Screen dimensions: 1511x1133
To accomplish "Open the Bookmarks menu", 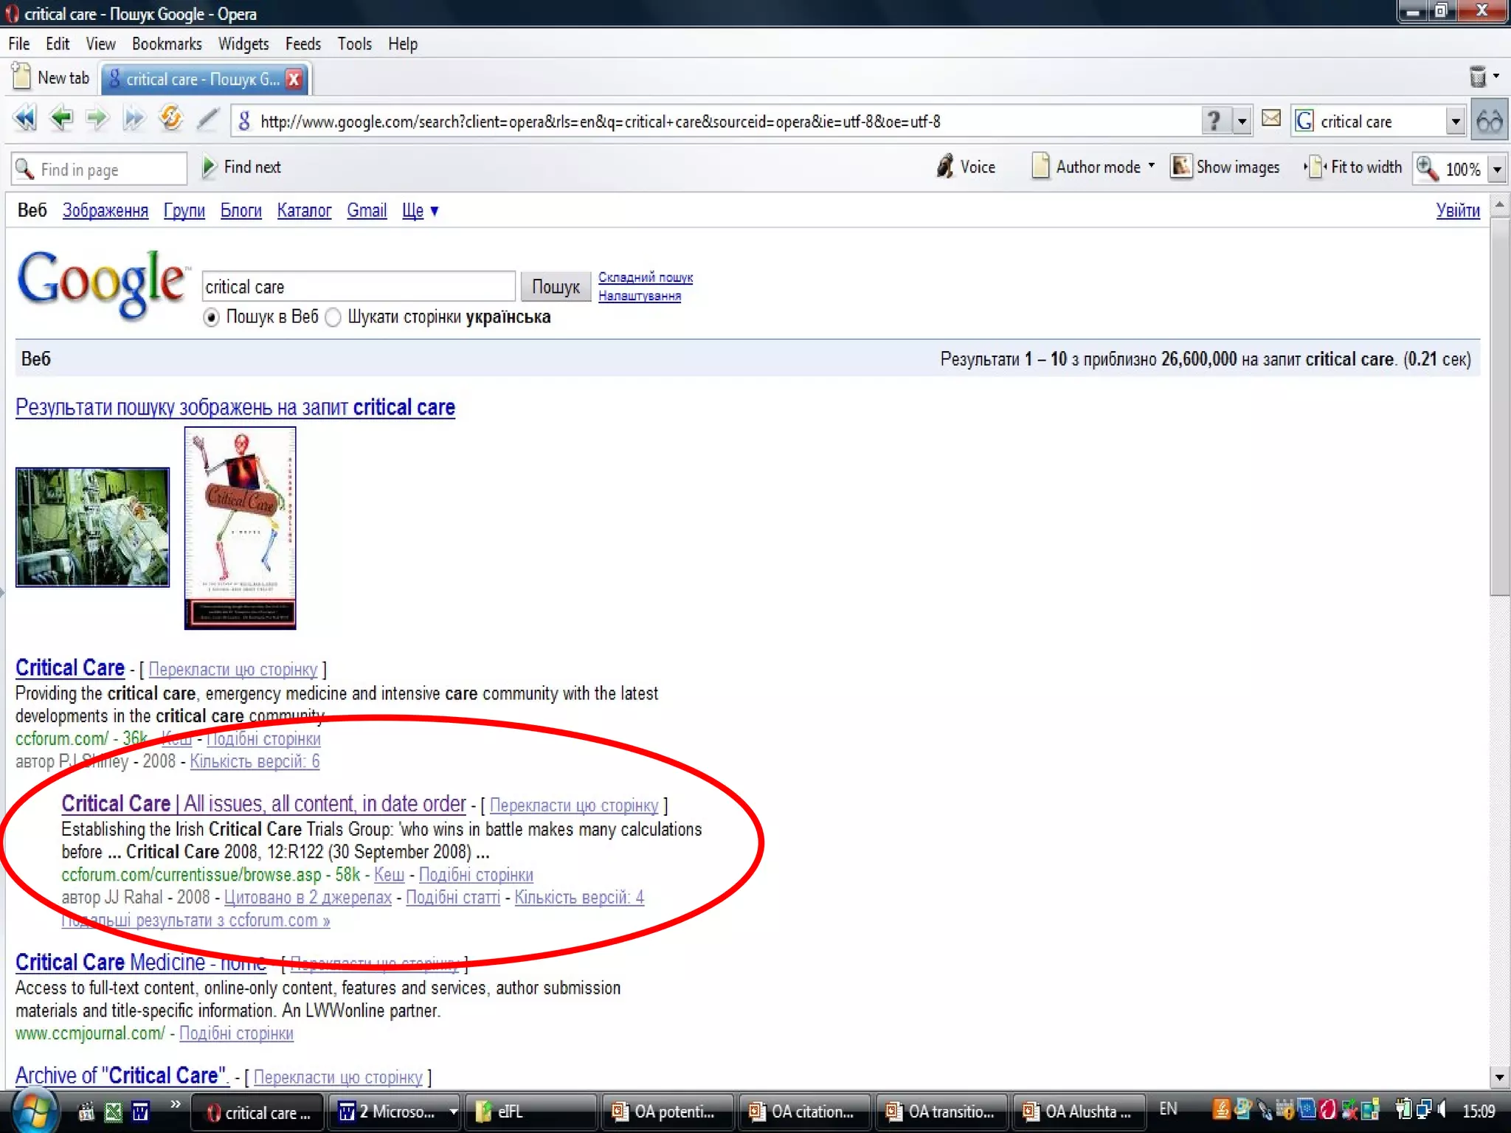I will 166,44.
